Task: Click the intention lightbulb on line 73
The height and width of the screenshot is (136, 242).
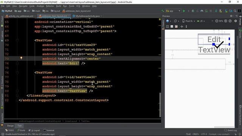Action: coord(21,58)
